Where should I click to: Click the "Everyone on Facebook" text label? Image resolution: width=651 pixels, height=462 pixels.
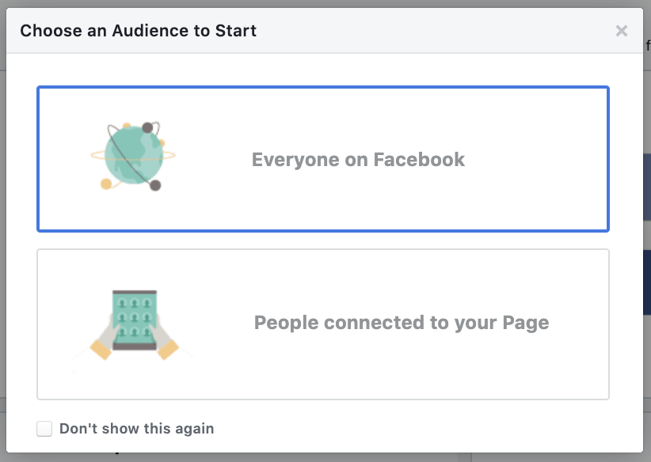pos(358,160)
